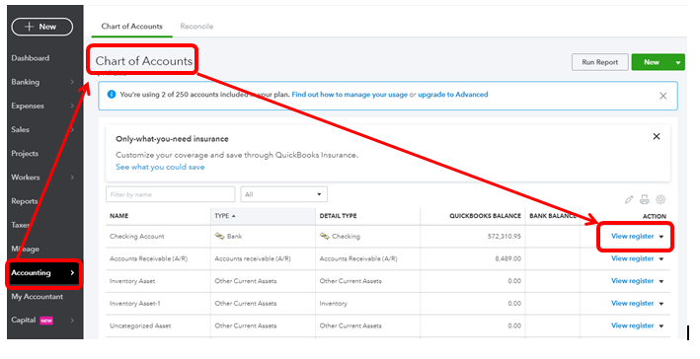Click the chevron next to Workers
The height and width of the screenshot is (359, 700).
[x=72, y=178]
